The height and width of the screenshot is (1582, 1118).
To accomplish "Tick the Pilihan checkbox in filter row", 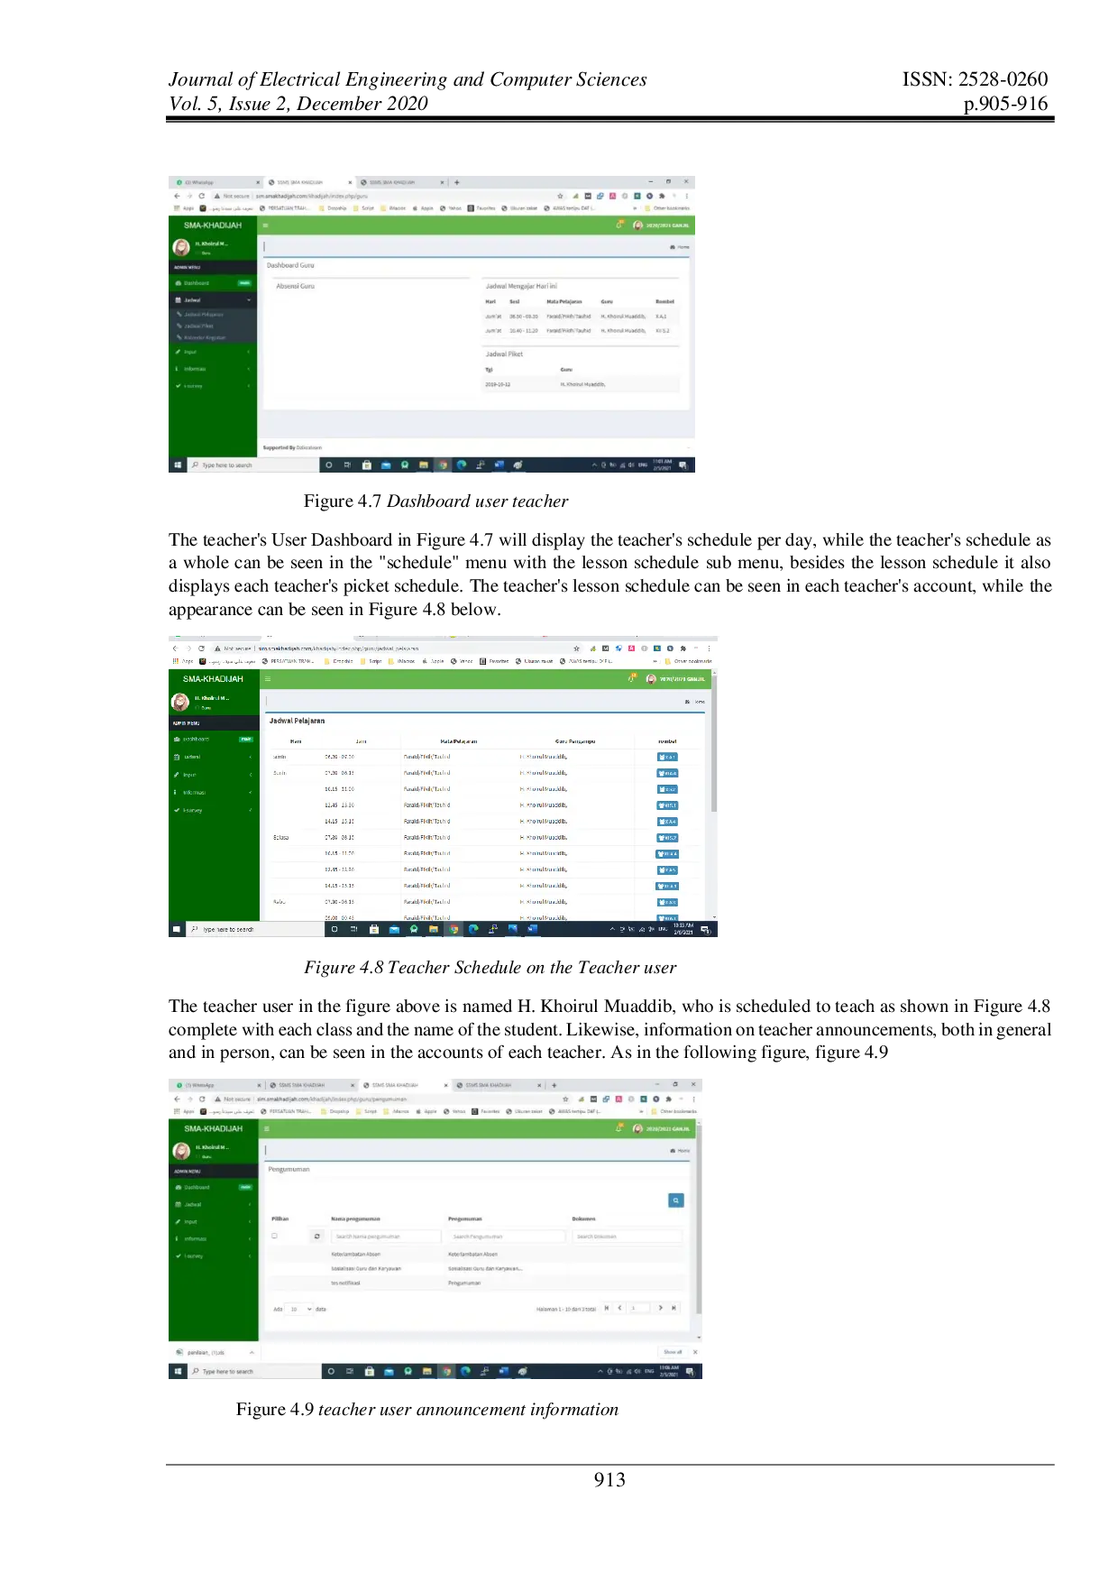I will 274,1236.
